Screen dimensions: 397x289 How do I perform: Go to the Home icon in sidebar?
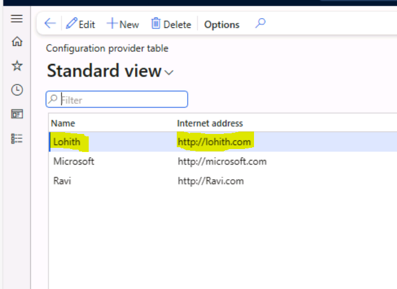pos(17,42)
